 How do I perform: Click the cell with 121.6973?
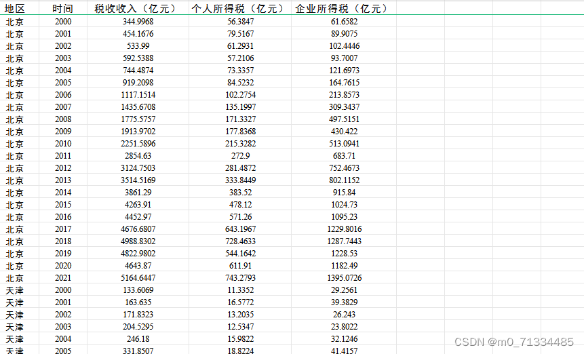(x=344, y=71)
